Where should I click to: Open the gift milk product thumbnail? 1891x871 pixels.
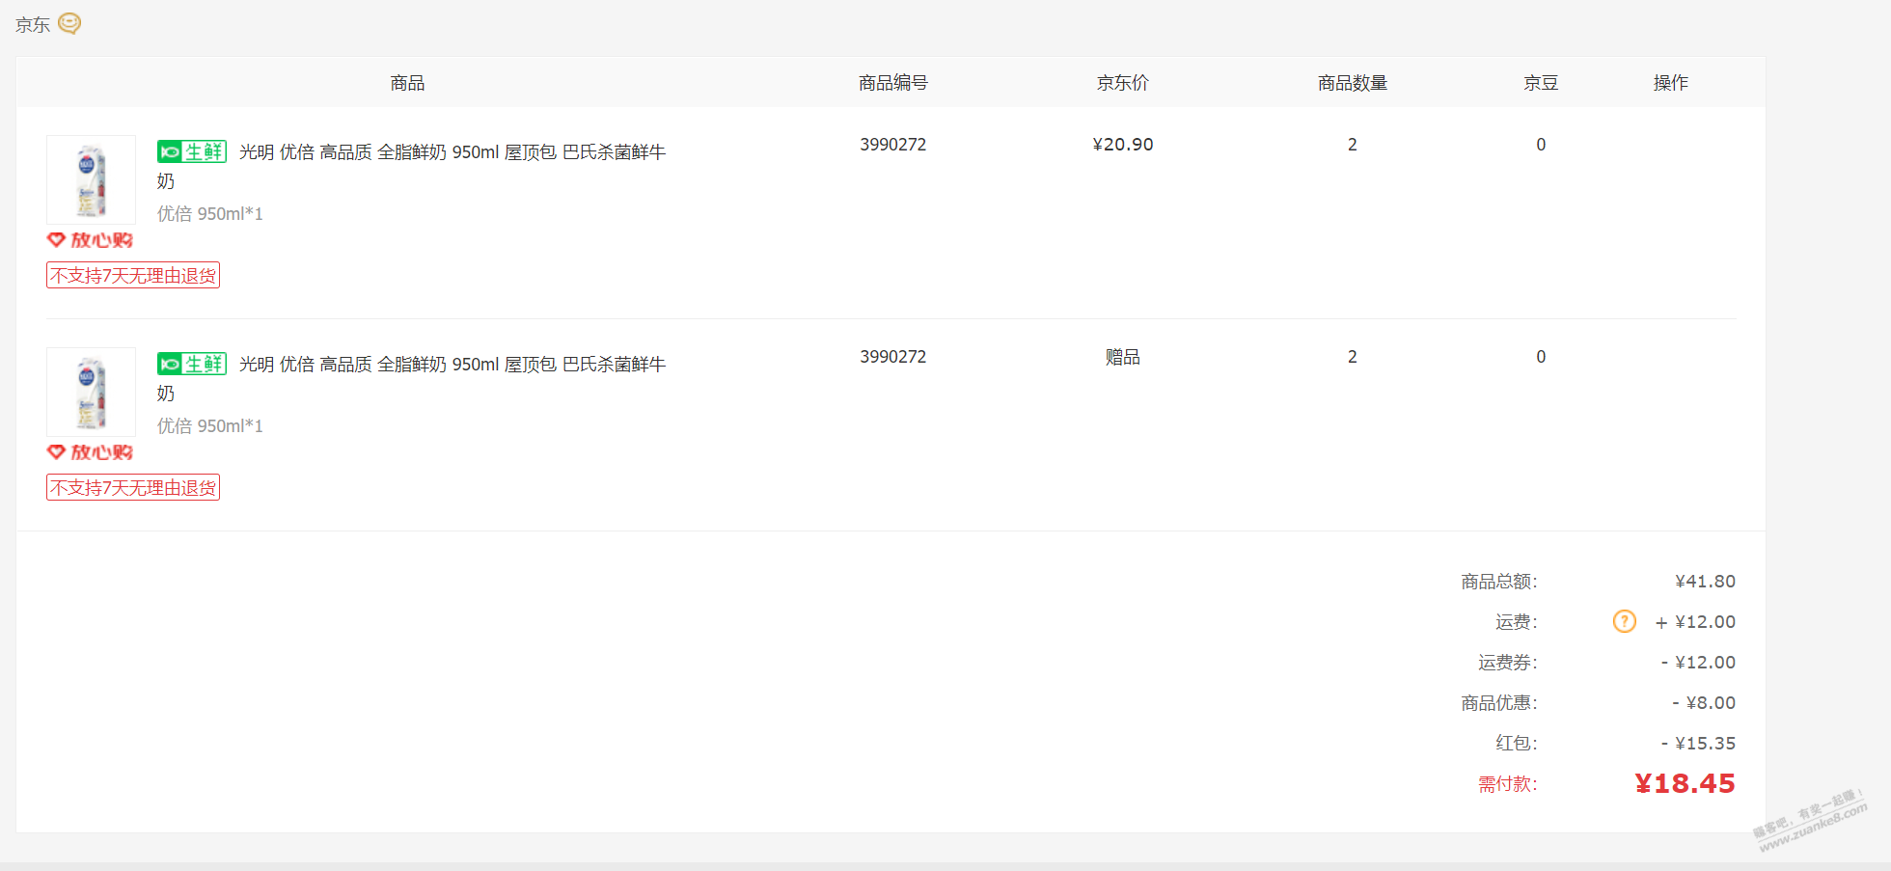tap(91, 393)
